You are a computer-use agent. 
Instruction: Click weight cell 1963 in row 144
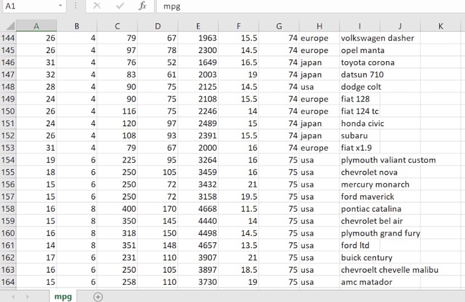[x=198, y=38]
